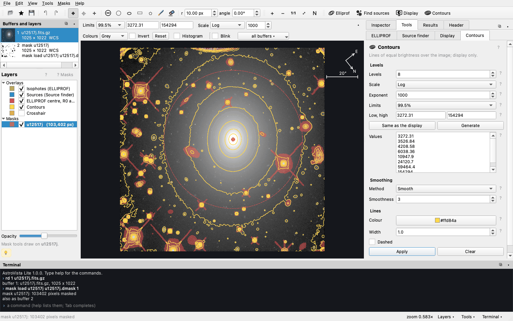
Task: Collapse the Overlays tree group
Action: (x=3, y=83)
